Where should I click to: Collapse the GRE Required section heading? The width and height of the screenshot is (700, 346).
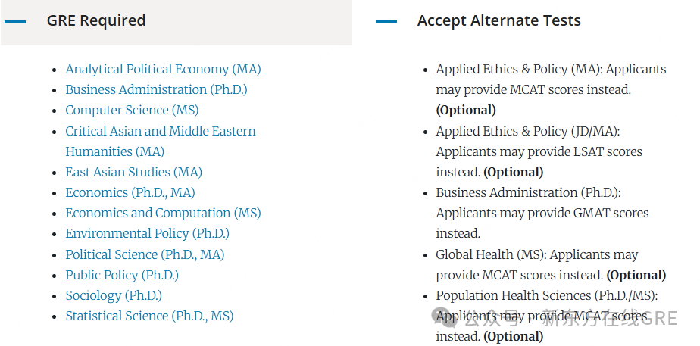coord(96,21)
